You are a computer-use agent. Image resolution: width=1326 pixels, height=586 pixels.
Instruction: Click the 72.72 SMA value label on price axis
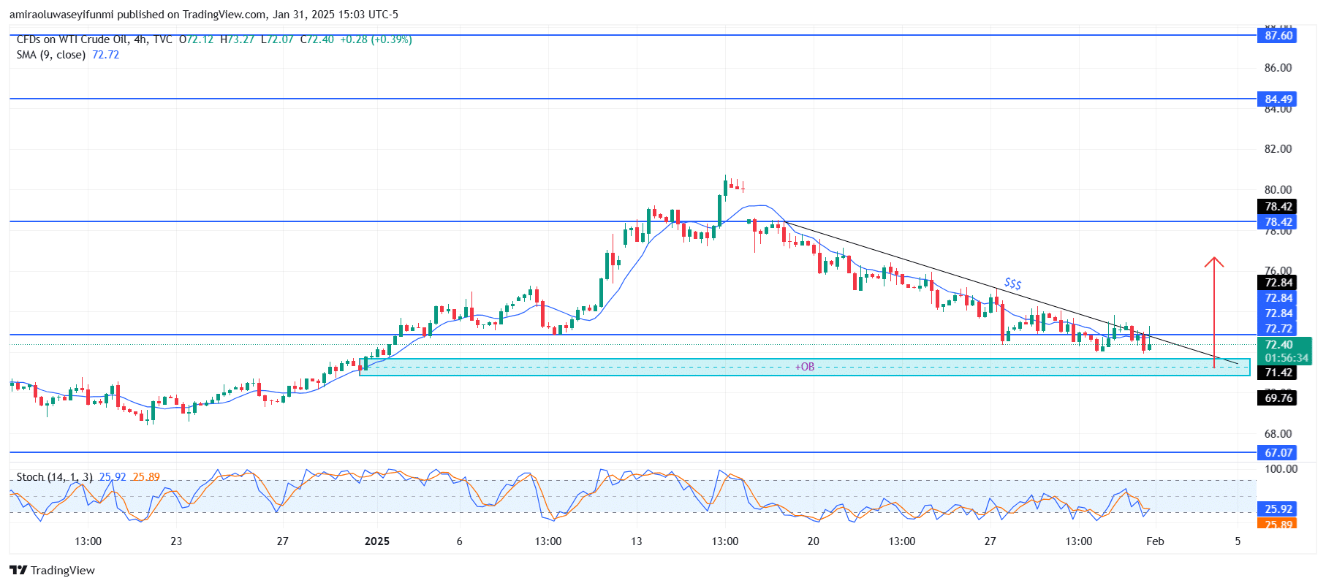pos(1278,329)
